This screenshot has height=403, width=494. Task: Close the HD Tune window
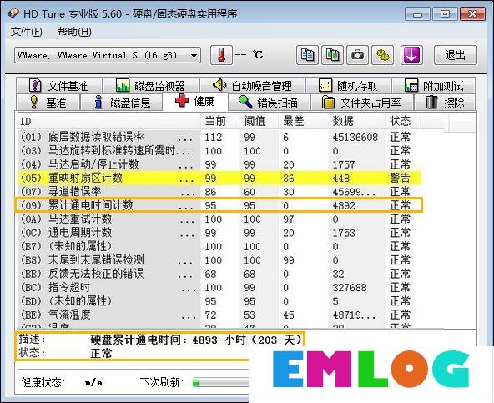[472, 14]
